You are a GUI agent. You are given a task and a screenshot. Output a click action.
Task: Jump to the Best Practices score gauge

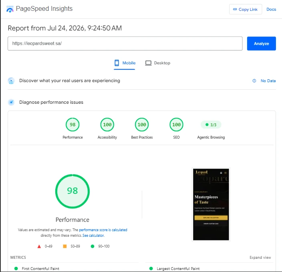[x=142, y=125]
